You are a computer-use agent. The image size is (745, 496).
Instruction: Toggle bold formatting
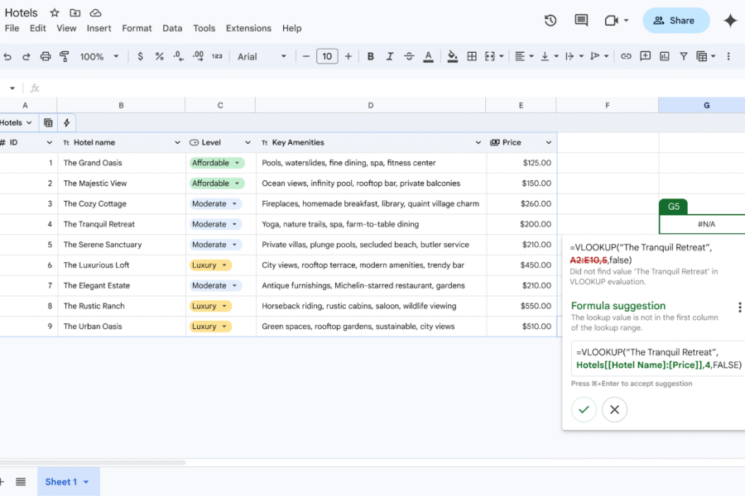371,56
